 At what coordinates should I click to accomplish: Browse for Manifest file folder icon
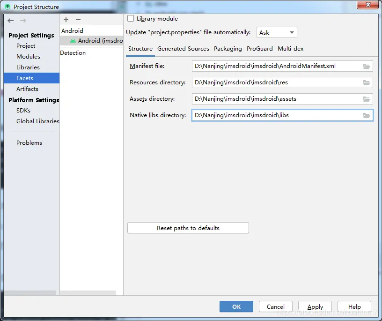point(367,66)
